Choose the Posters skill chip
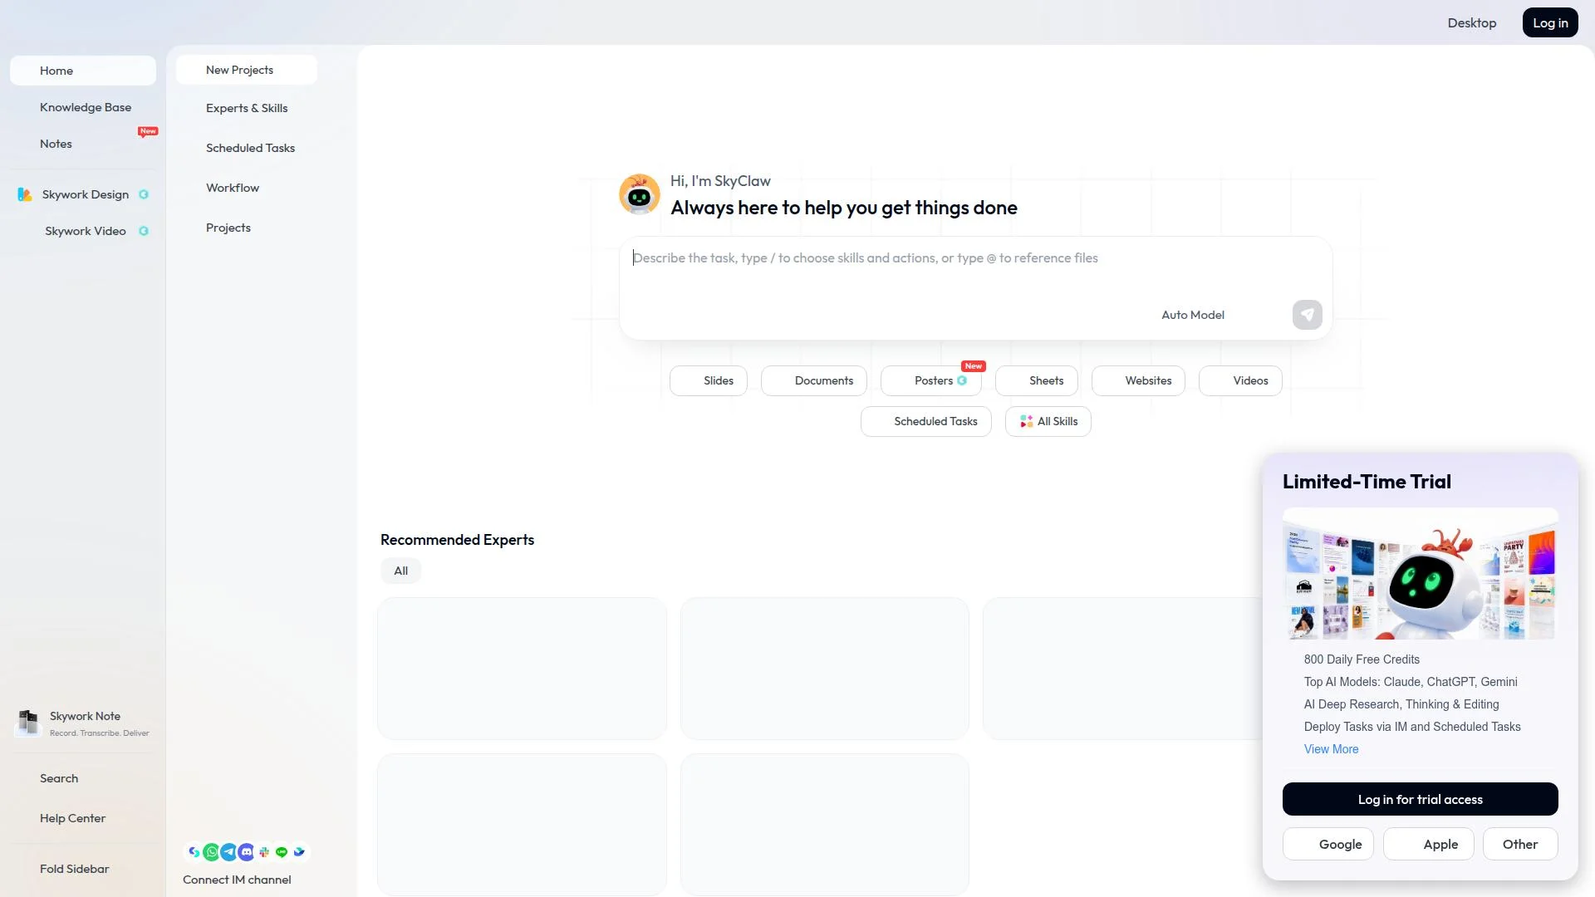The width and height of the screenshot is (1595, 897). pos(931,380)
